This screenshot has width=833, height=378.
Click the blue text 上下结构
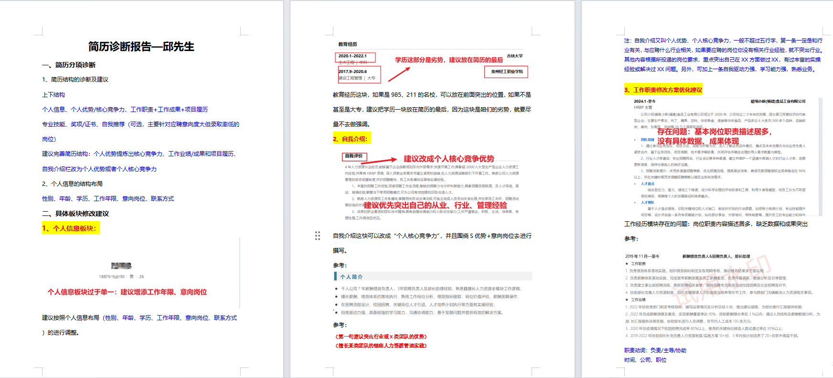53,95
